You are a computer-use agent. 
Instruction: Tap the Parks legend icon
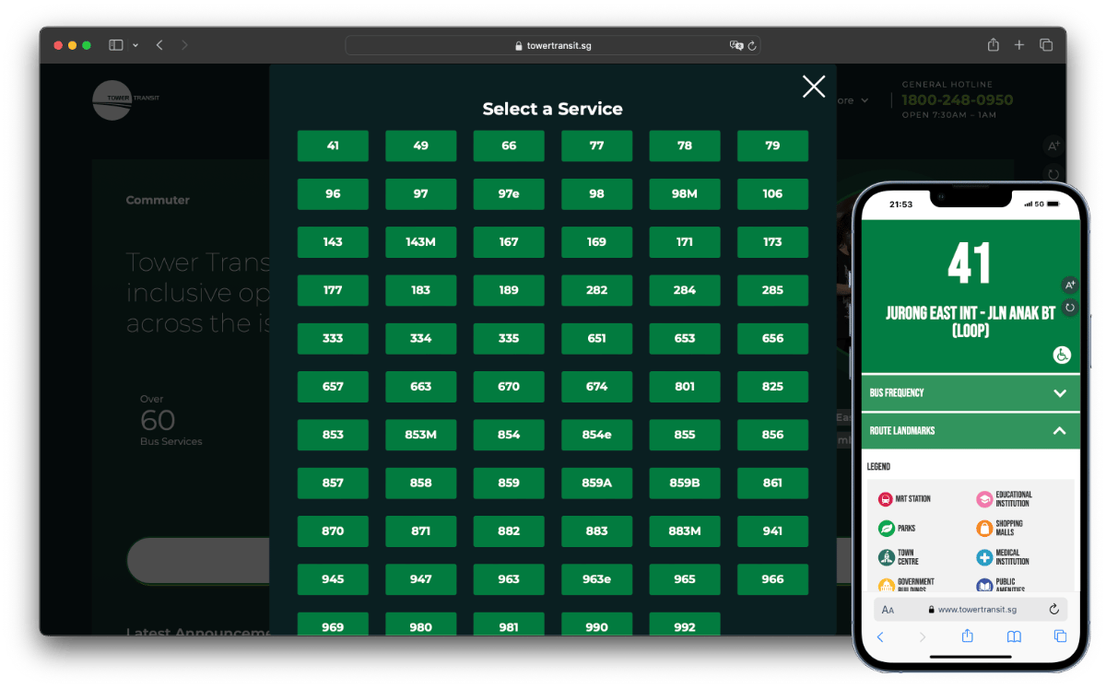point(886,529)
